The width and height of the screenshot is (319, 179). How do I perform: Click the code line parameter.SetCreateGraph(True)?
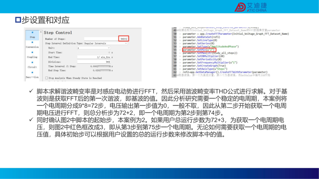pos(204,66)
